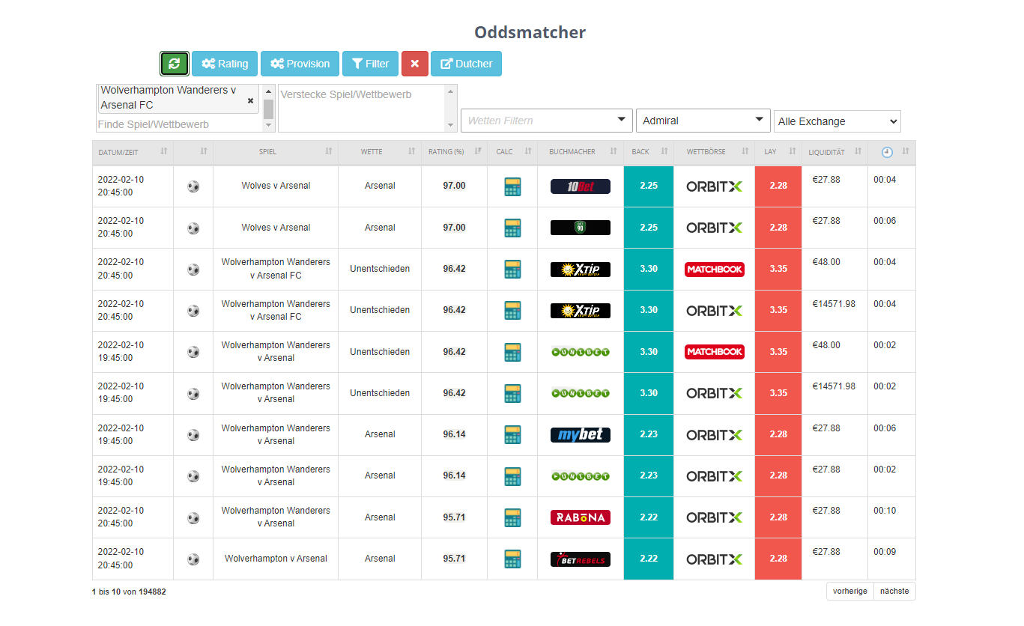Open the Wetten Filtern dropdown
Viewport: 1024px width, 626px height.
click(x=546, y=121)
